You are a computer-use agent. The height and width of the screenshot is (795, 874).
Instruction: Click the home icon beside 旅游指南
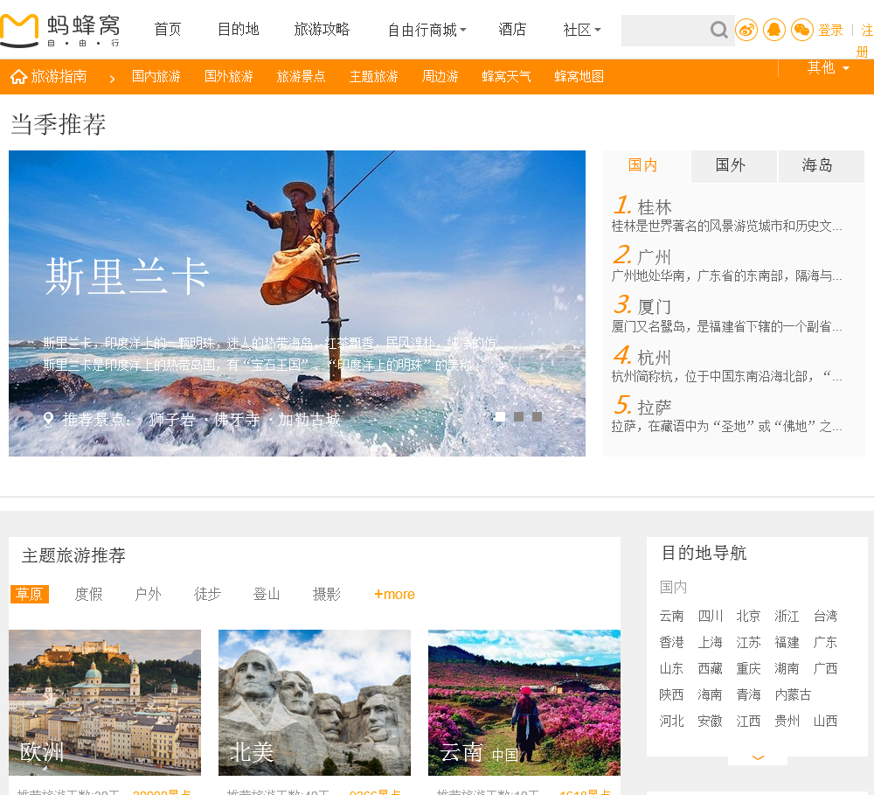click(x=18, y=76)
